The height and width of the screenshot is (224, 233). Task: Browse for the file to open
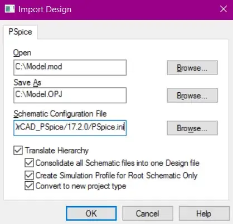[192, 68]
